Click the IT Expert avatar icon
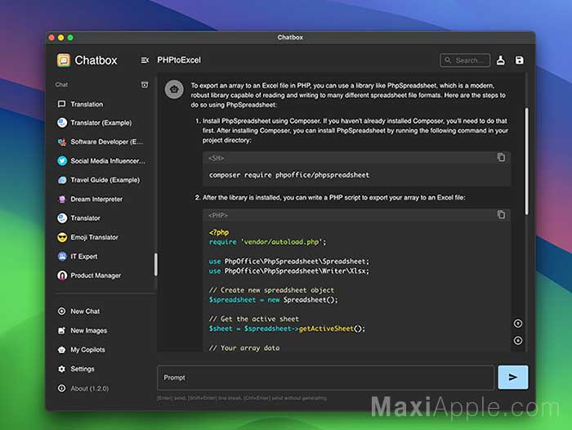572x430 pixels. click(x=62, y=256)
